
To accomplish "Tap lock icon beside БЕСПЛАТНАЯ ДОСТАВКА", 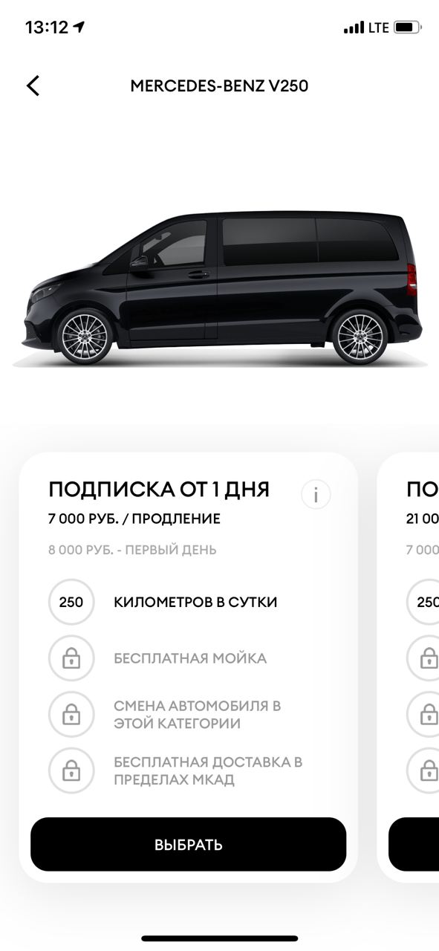I will click(x=71, y=771).
